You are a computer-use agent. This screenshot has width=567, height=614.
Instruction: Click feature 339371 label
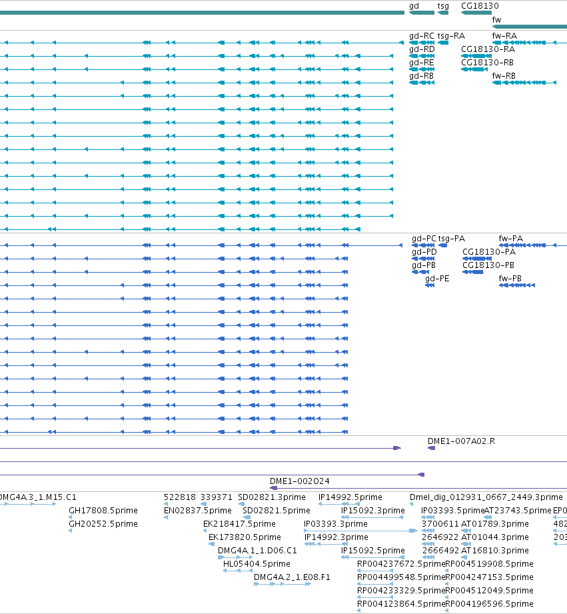click(217, 497)
